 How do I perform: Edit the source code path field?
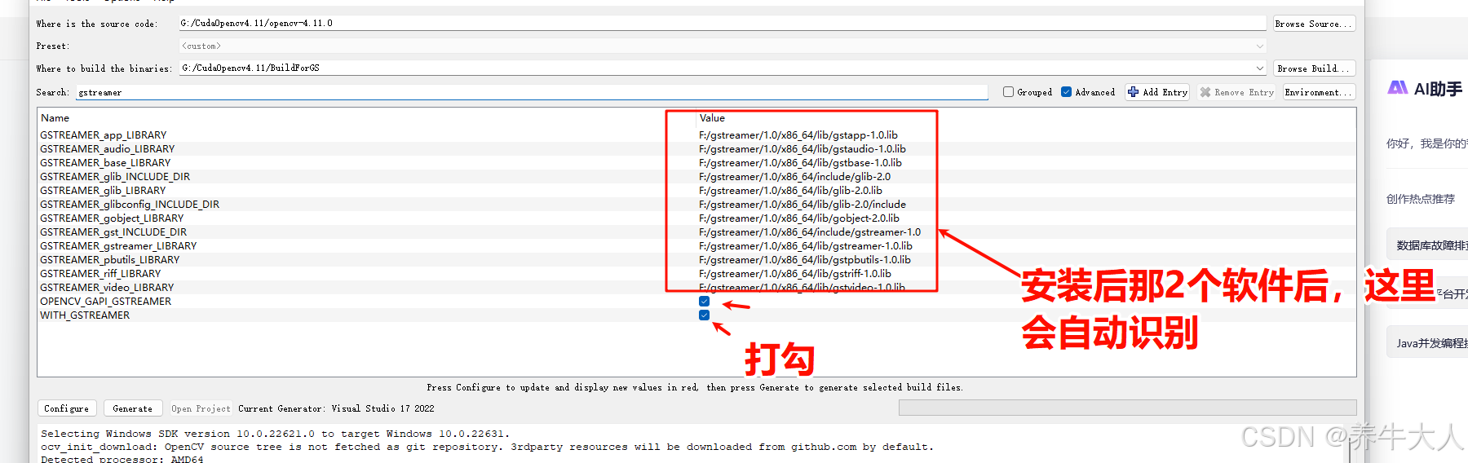tap(723, 23)
